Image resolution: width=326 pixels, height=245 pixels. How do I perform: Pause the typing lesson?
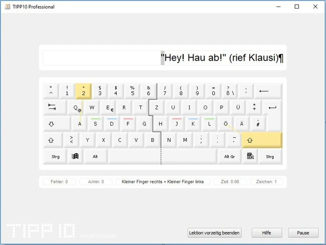click(303, 233)
